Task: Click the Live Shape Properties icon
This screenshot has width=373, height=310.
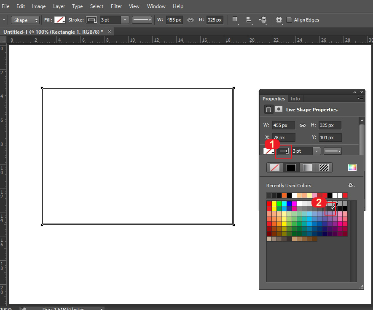Action: click(x=268, y=109)
